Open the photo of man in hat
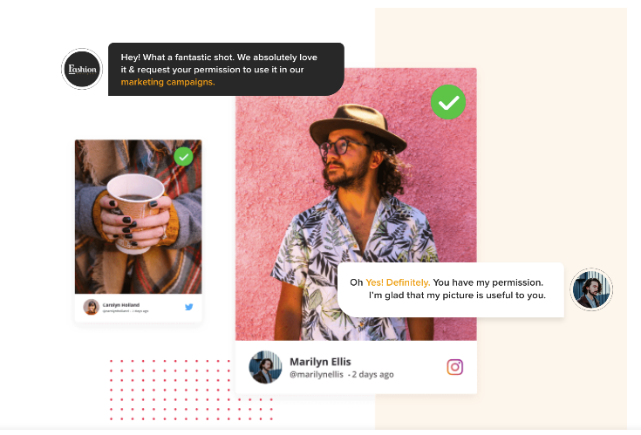 [356, 204]
